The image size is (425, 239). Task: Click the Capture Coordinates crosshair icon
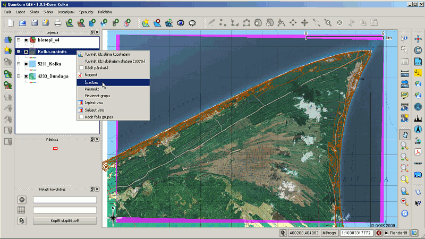click(x=22, y=200)
